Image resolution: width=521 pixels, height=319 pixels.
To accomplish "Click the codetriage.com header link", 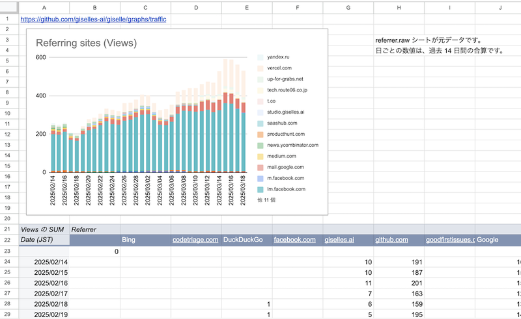I will click(x=195, y=240).
